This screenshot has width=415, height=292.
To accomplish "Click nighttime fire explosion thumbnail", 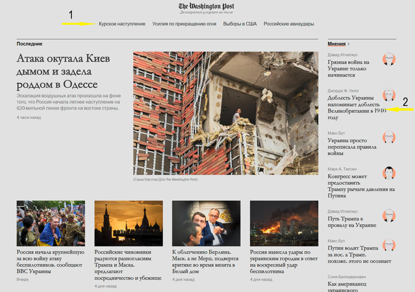I will pyautogui.click(x=283, y=223).
